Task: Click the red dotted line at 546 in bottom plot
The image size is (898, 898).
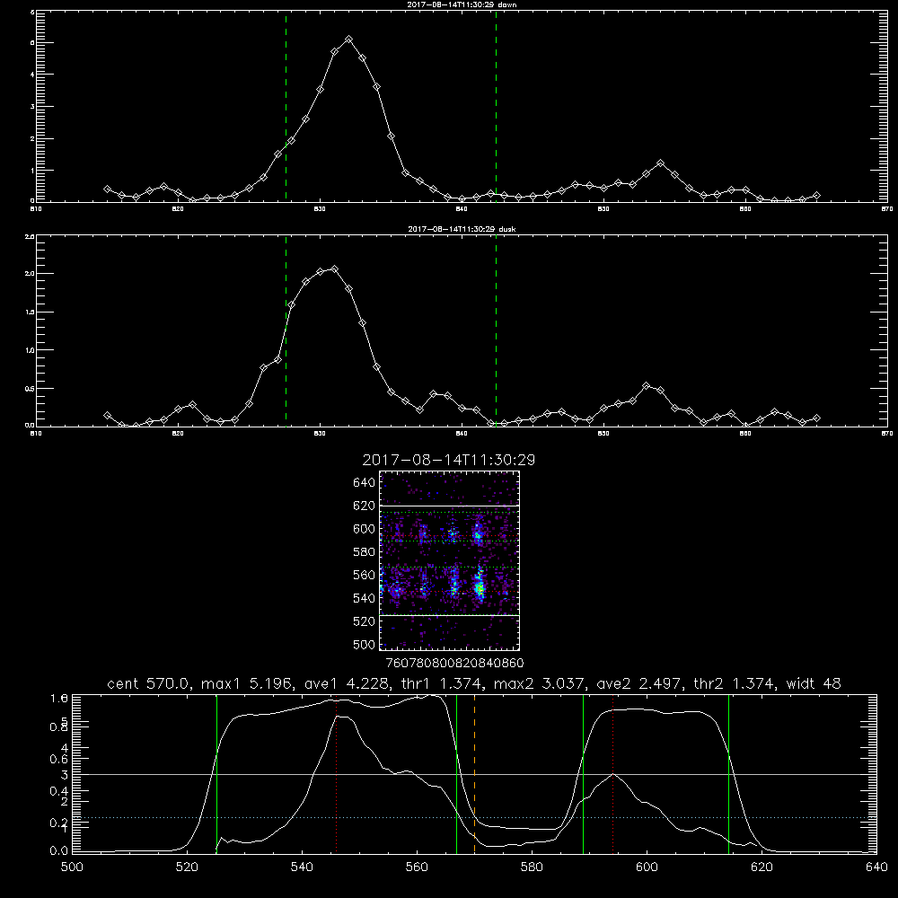Action: coord(336,774)
